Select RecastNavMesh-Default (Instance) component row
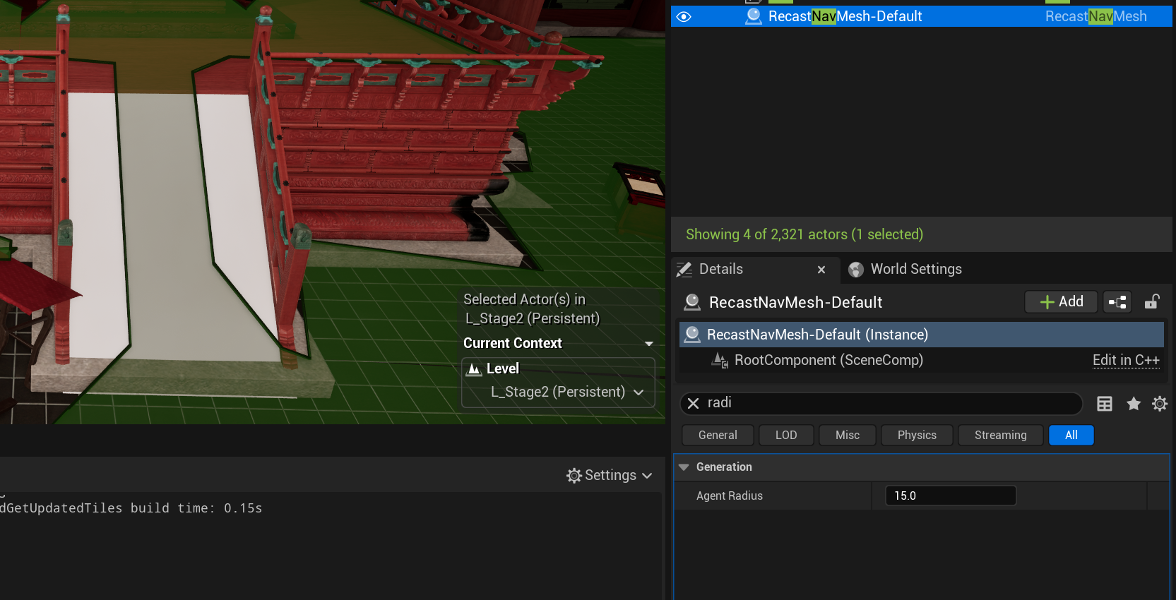The height and width of the screenshot is (600, 1176). [921, 335]
